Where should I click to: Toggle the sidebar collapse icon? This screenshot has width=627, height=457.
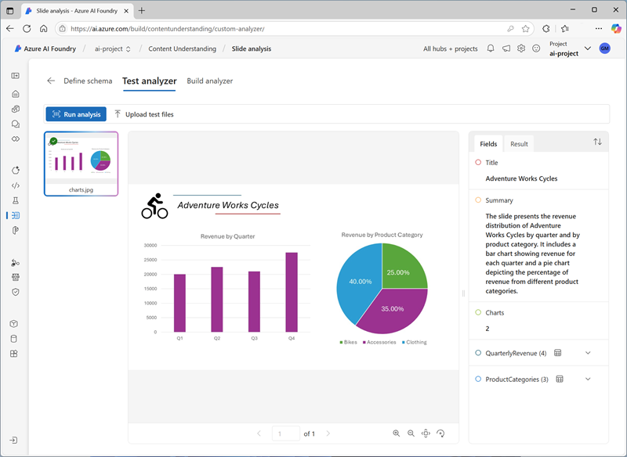[15, 76]
